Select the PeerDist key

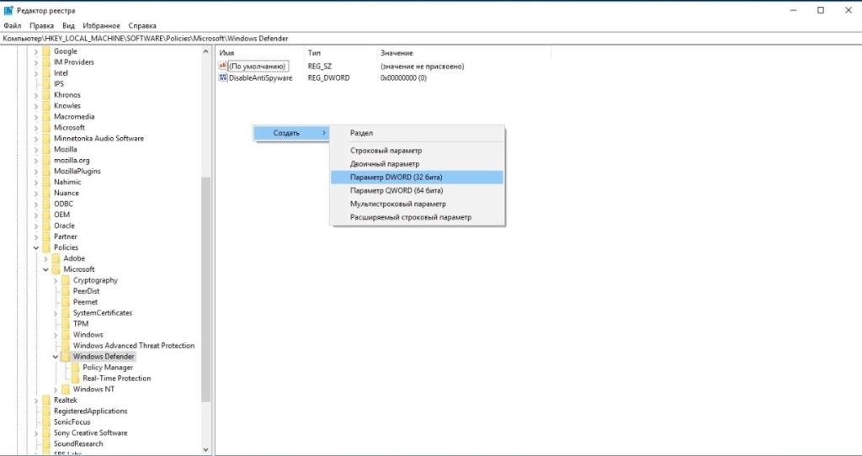(87, 291)
